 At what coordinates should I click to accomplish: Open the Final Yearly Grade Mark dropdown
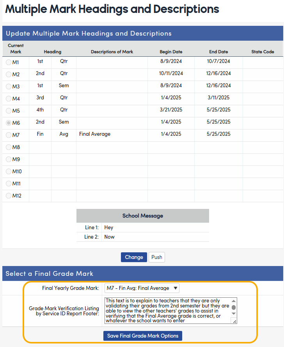[x=142, y=288]
